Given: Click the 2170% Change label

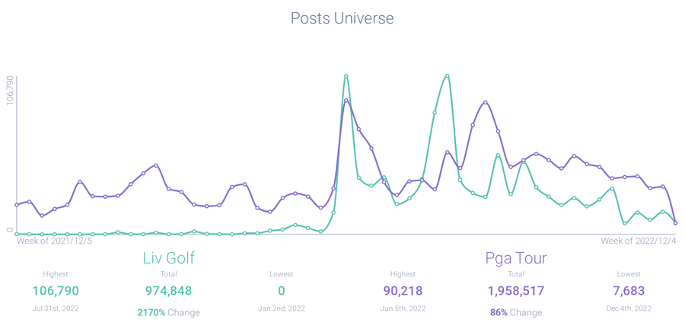Looking at the screenshot, I should click(169, 312).
